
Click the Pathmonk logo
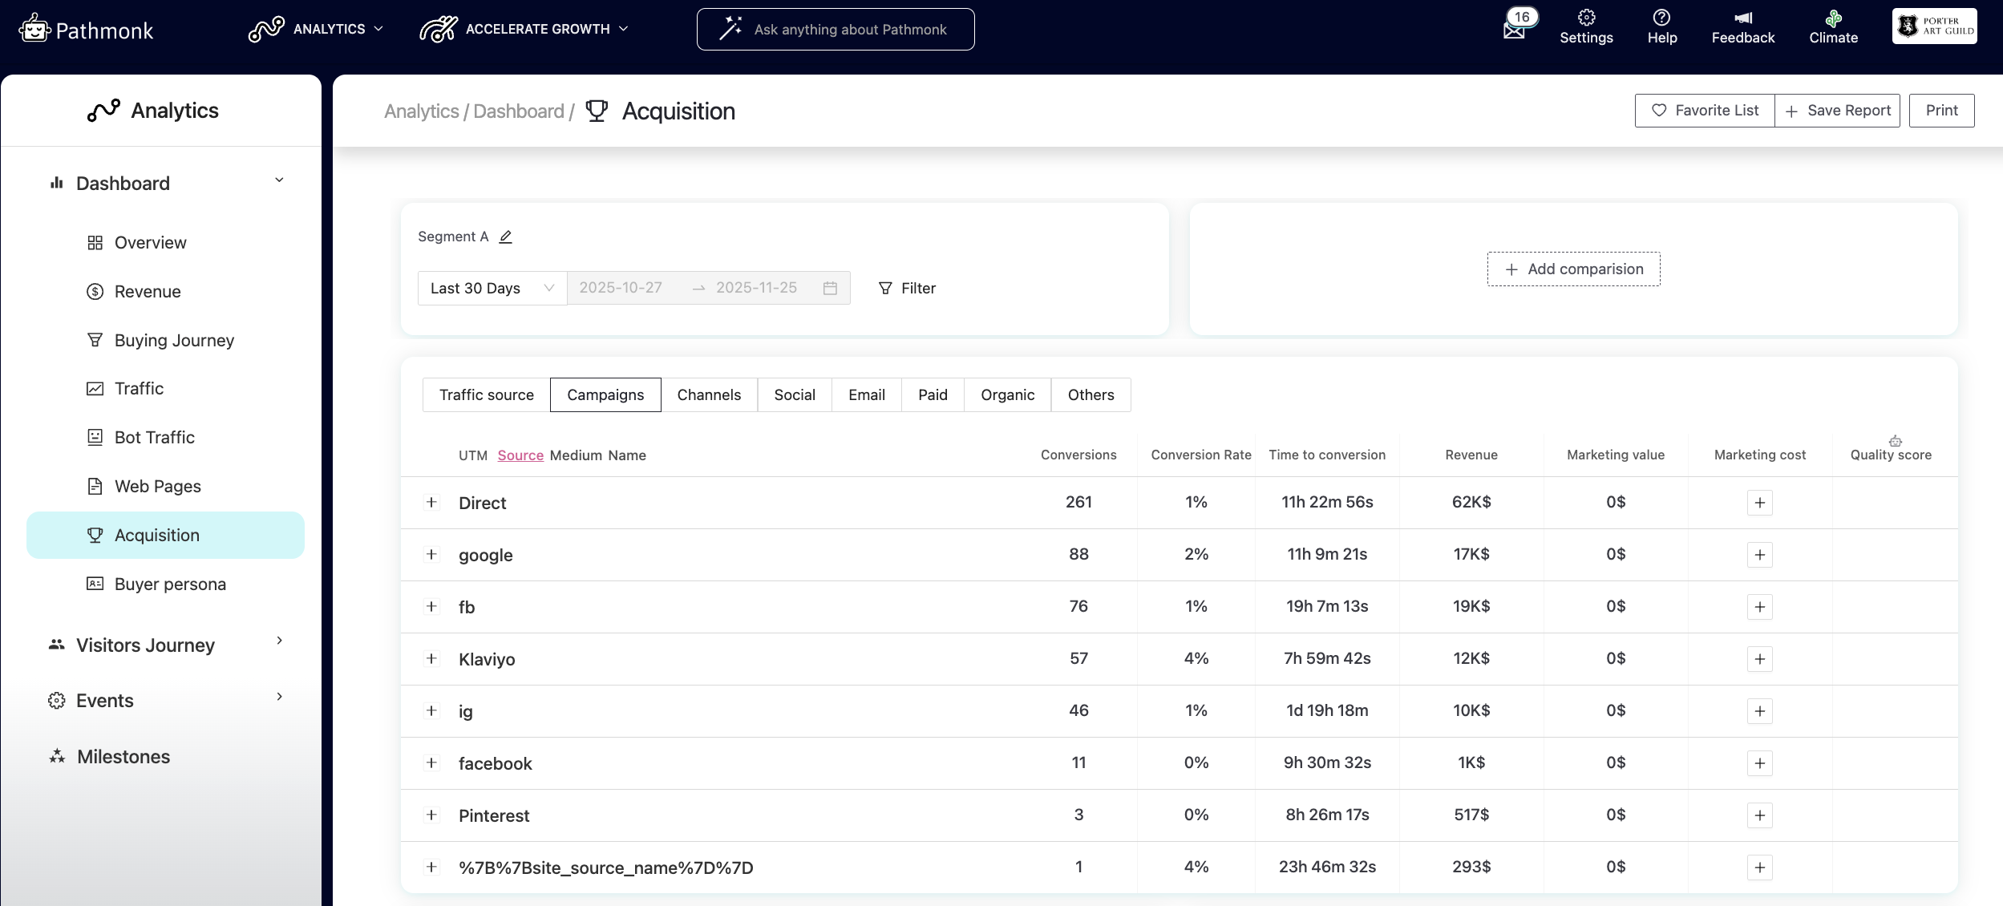[x=86, y=30]
